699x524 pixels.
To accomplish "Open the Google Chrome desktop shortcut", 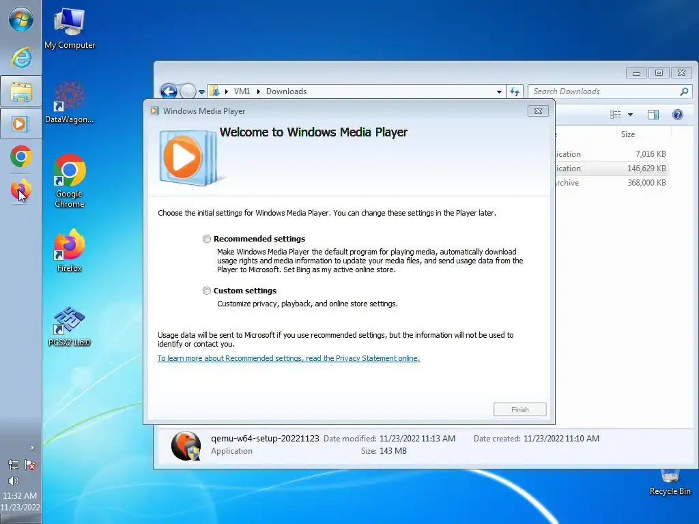I will (x=70, y=181).
